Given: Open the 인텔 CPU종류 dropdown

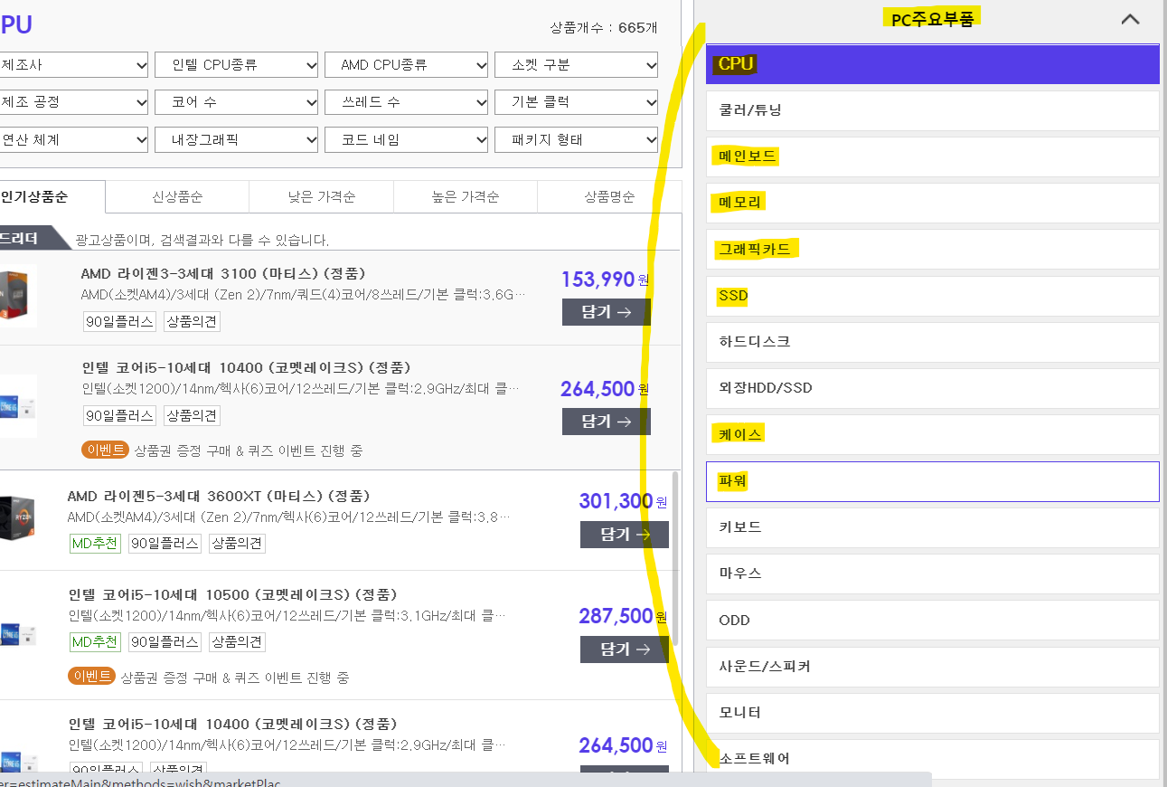Looking at the screenshot, I should [237, 65].
